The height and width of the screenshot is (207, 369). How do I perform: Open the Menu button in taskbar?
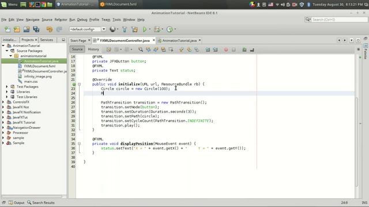click(9, 4)
